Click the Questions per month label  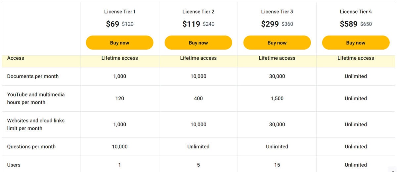click(31, 147)
